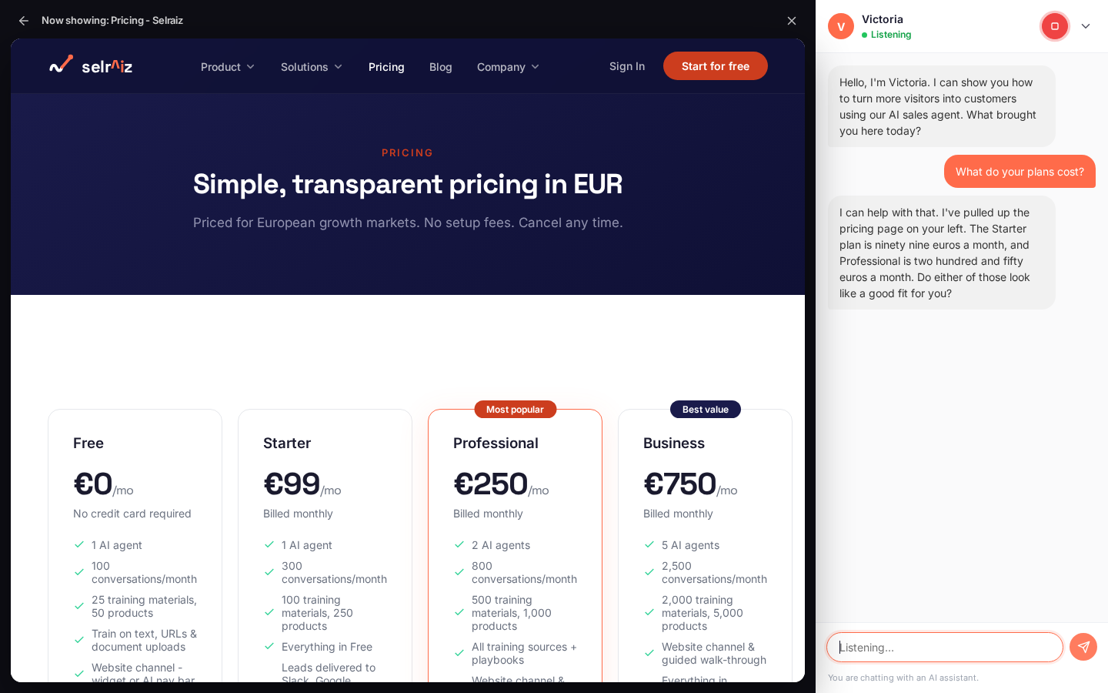The image size is (1108, 693).
Task: Click checkmark beside 'All training sources + playbooks'
Action: pos(459,653)
